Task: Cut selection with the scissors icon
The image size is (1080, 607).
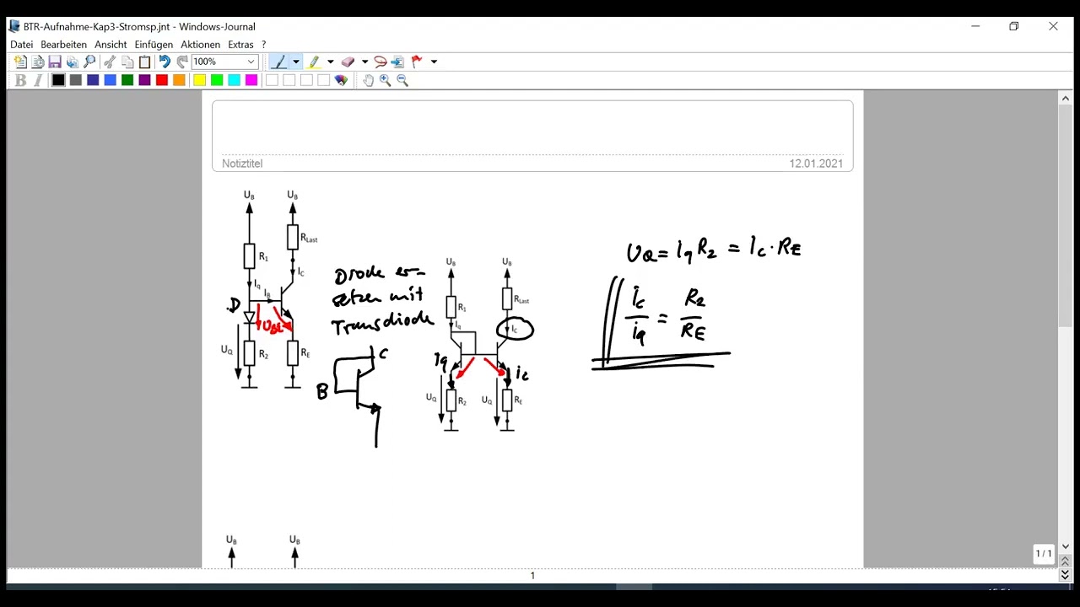Action: click(x=110, y=62)
